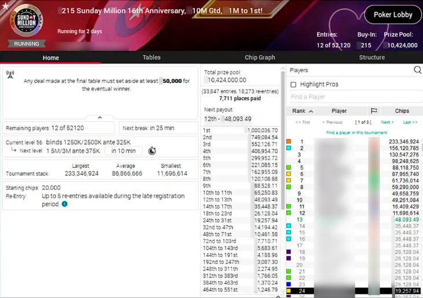Click the level timer clock icon
This screenshot has height=298, width=423.
152,151
